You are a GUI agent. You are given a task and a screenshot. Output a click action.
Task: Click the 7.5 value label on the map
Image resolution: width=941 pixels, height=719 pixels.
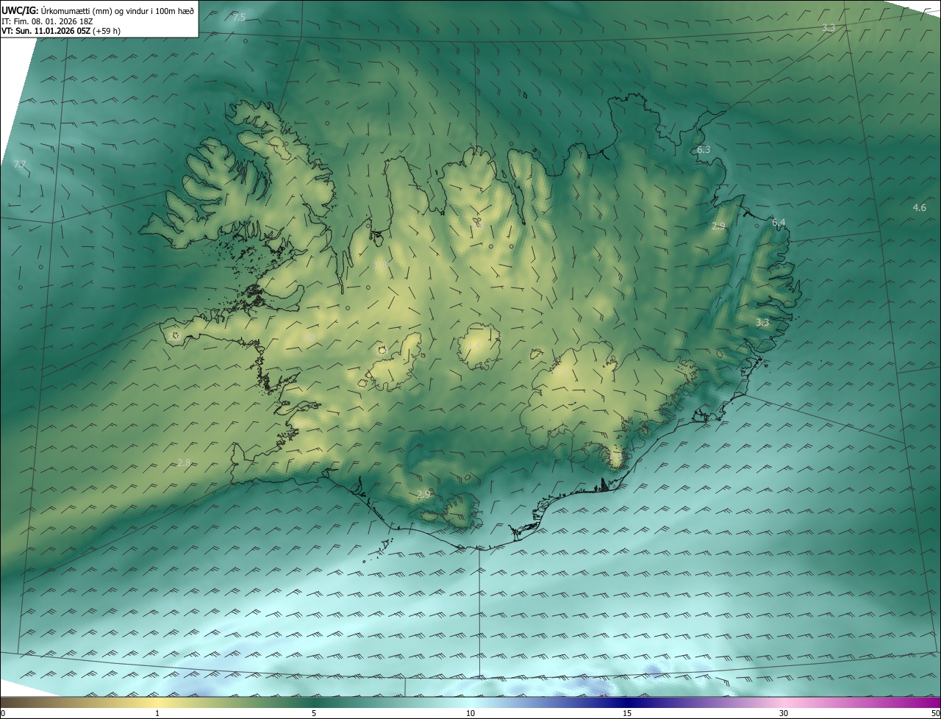click(239, 17)
